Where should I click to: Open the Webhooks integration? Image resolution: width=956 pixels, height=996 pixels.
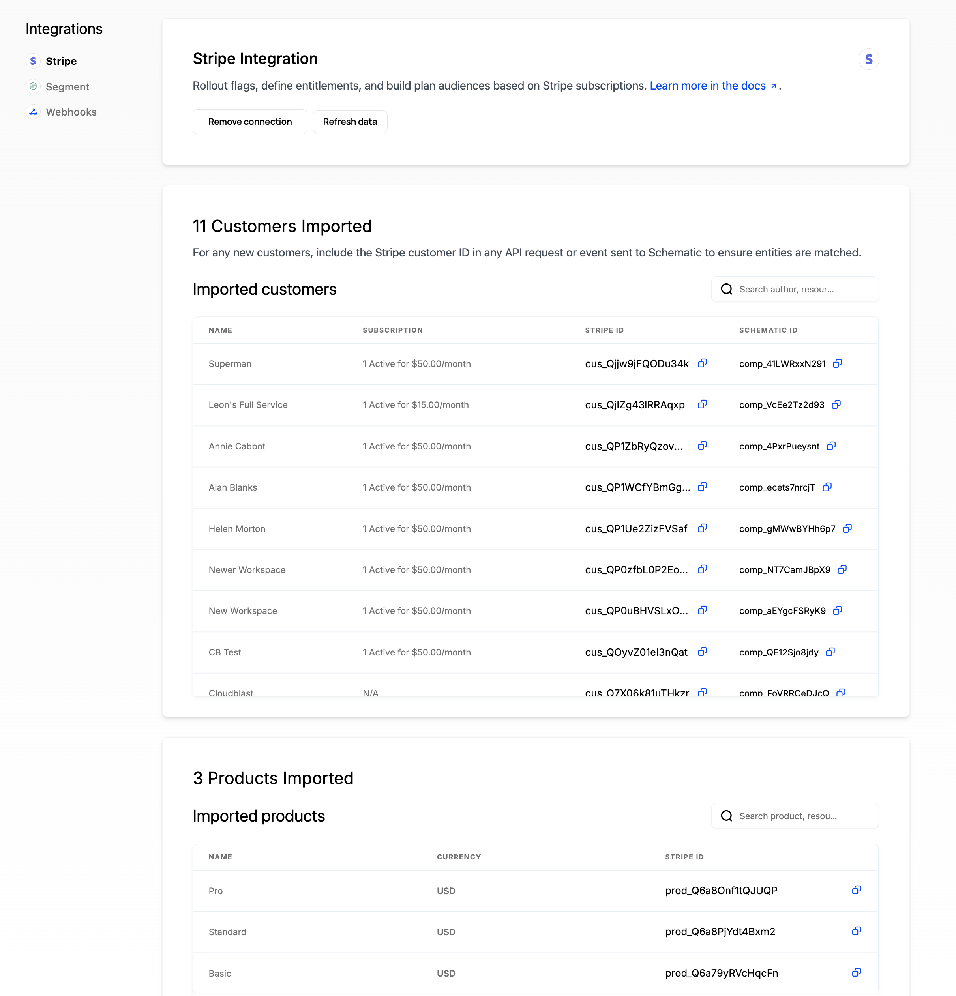pyautogui.click(x=71, y=112)
